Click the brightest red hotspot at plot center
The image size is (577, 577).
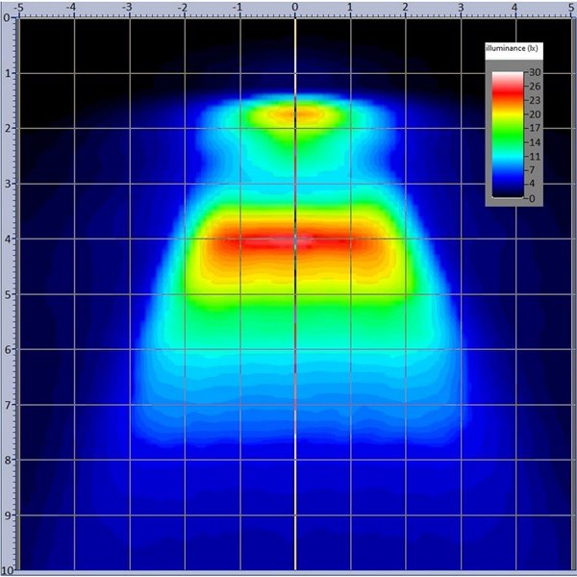(295, 240)
